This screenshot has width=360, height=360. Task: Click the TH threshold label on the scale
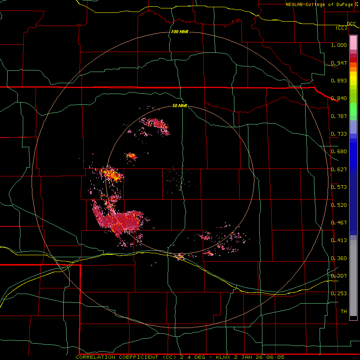click(x=344, y=312)
